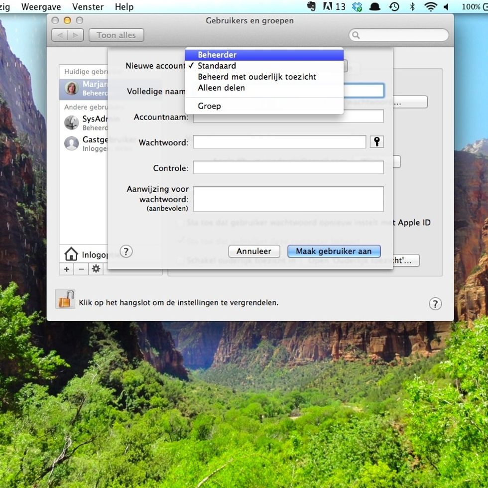488x488 pixels.
Task: Click Maak gebruiker aan
Action: point(334,251)
